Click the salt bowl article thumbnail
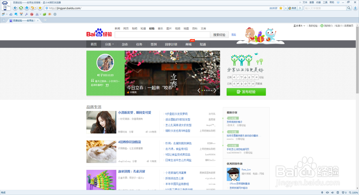 (x=101, y=151)
